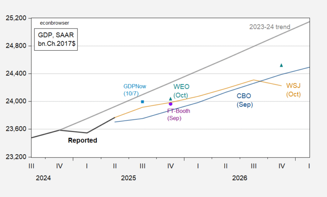
Task: Click the "WSJ (Oct)" orange label
Action: (293, 90)
